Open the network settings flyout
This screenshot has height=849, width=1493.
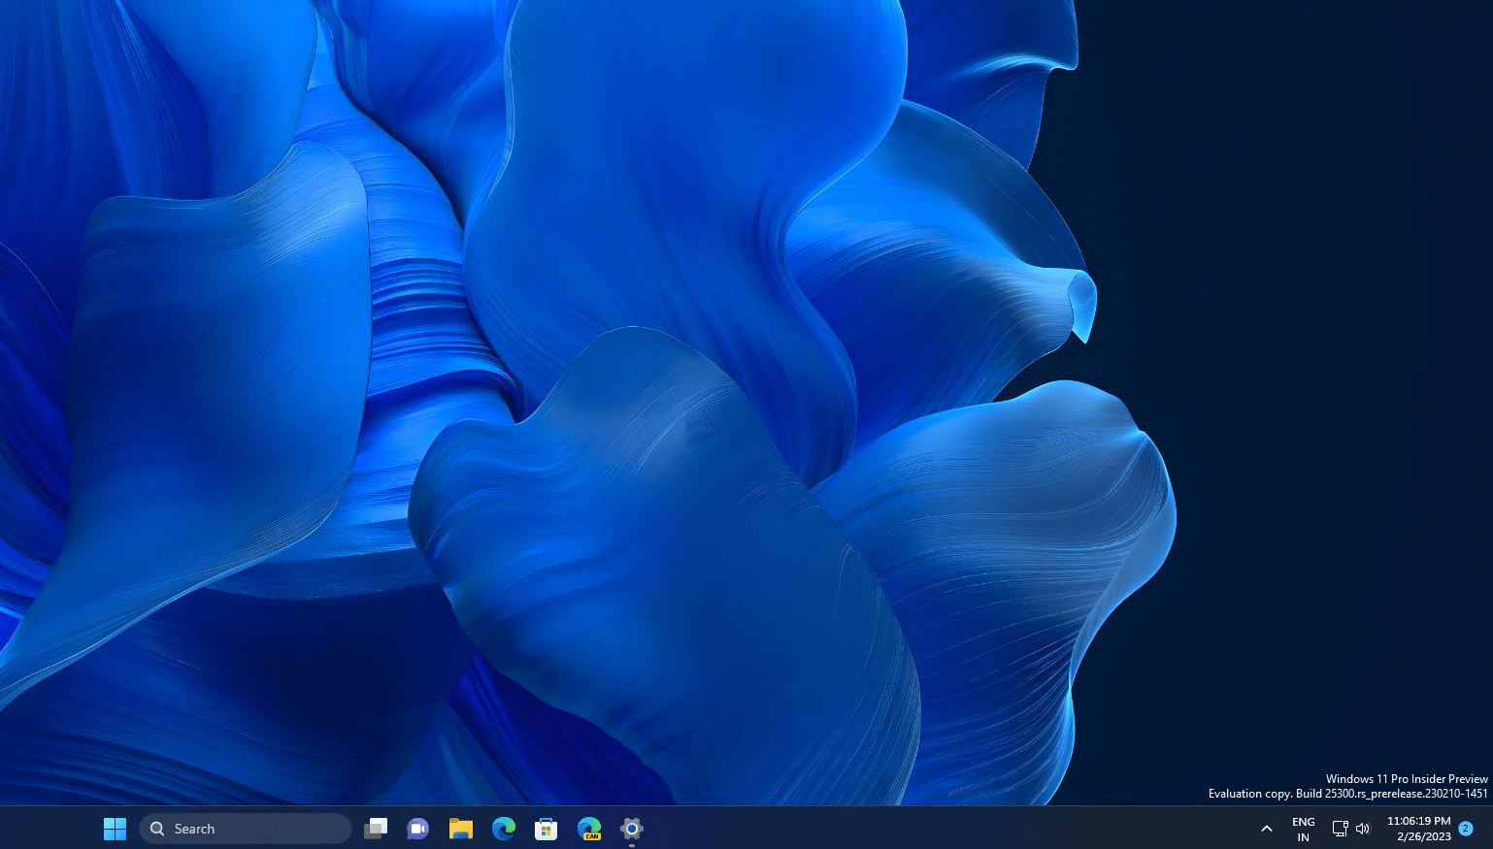(1340, 828)
